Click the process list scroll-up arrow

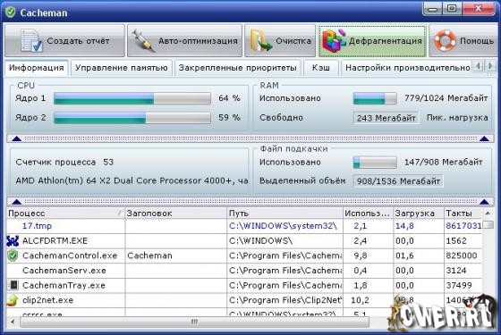coord(488,214)
